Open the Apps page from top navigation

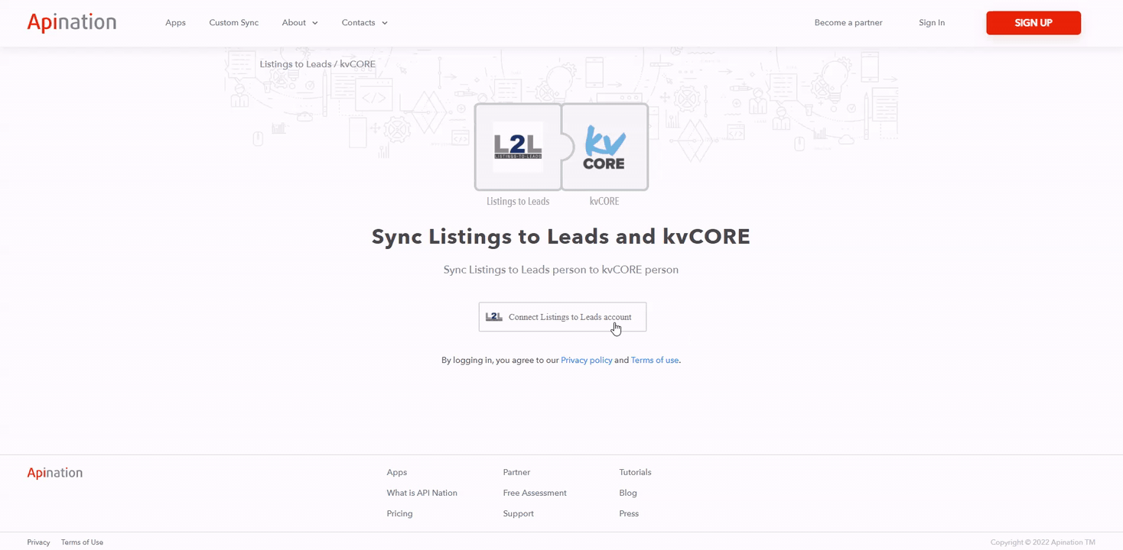pyautogui.click(x=175, y=23)
